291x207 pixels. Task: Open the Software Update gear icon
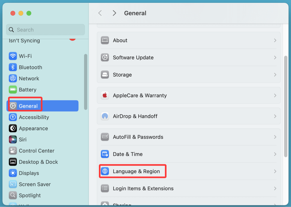click(105, 57)
